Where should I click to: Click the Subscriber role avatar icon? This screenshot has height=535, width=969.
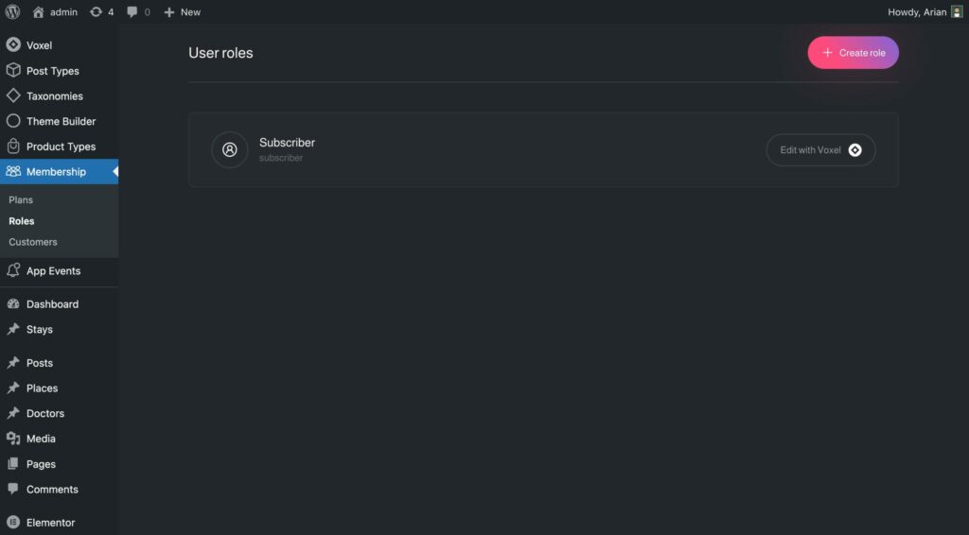(x=229, y=149)
